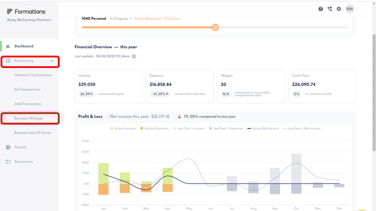
Task: Toggle Actual Expenses legend item
Action: click(x=154, y=128)
